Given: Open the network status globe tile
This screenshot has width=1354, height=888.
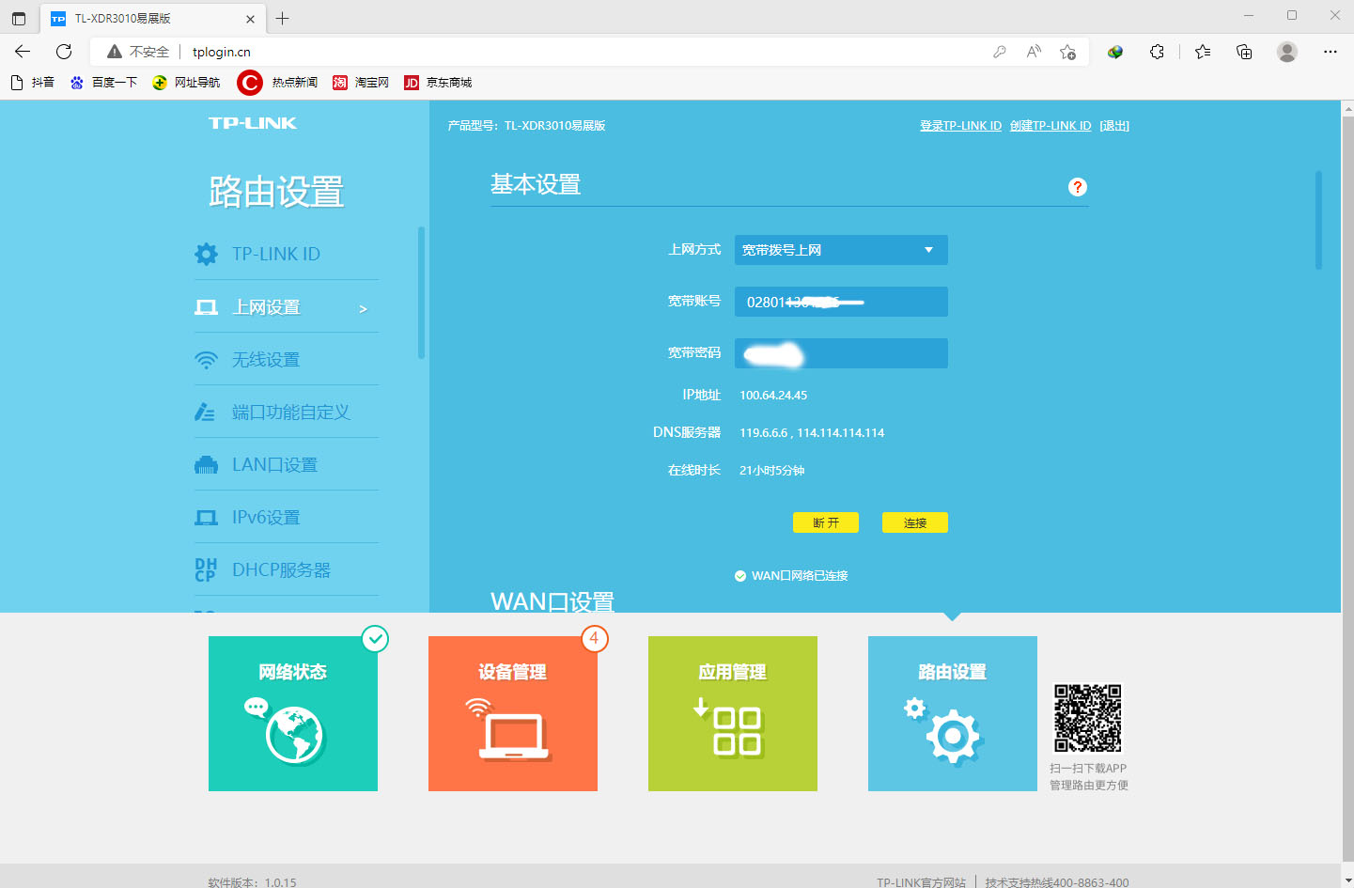Looking at the screenshot, I should click(x=293, y=713).
